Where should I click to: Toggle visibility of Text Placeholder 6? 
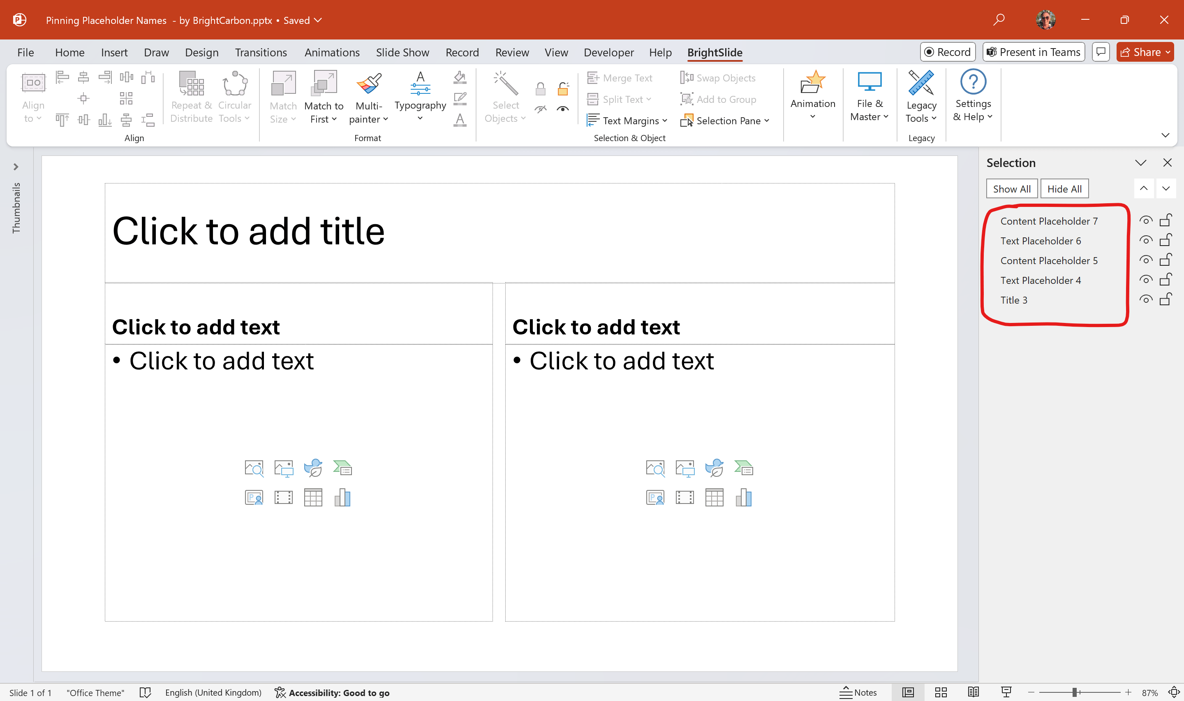point(1147,240)
